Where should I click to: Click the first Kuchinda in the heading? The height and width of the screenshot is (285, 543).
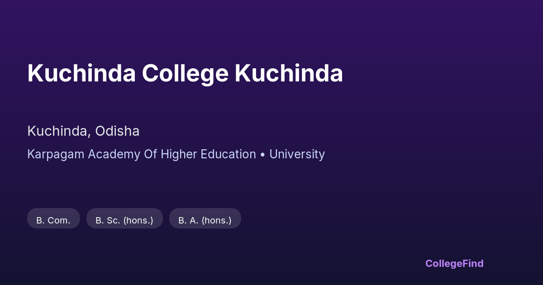[x=81, y=73]
